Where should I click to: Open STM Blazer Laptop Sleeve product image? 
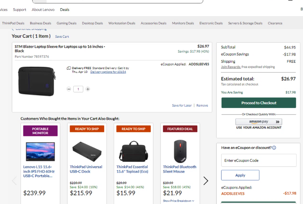37,81
